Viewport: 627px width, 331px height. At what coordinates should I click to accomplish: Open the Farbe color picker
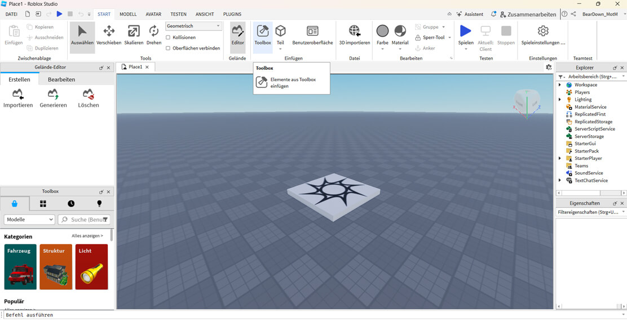pos(382,37)
